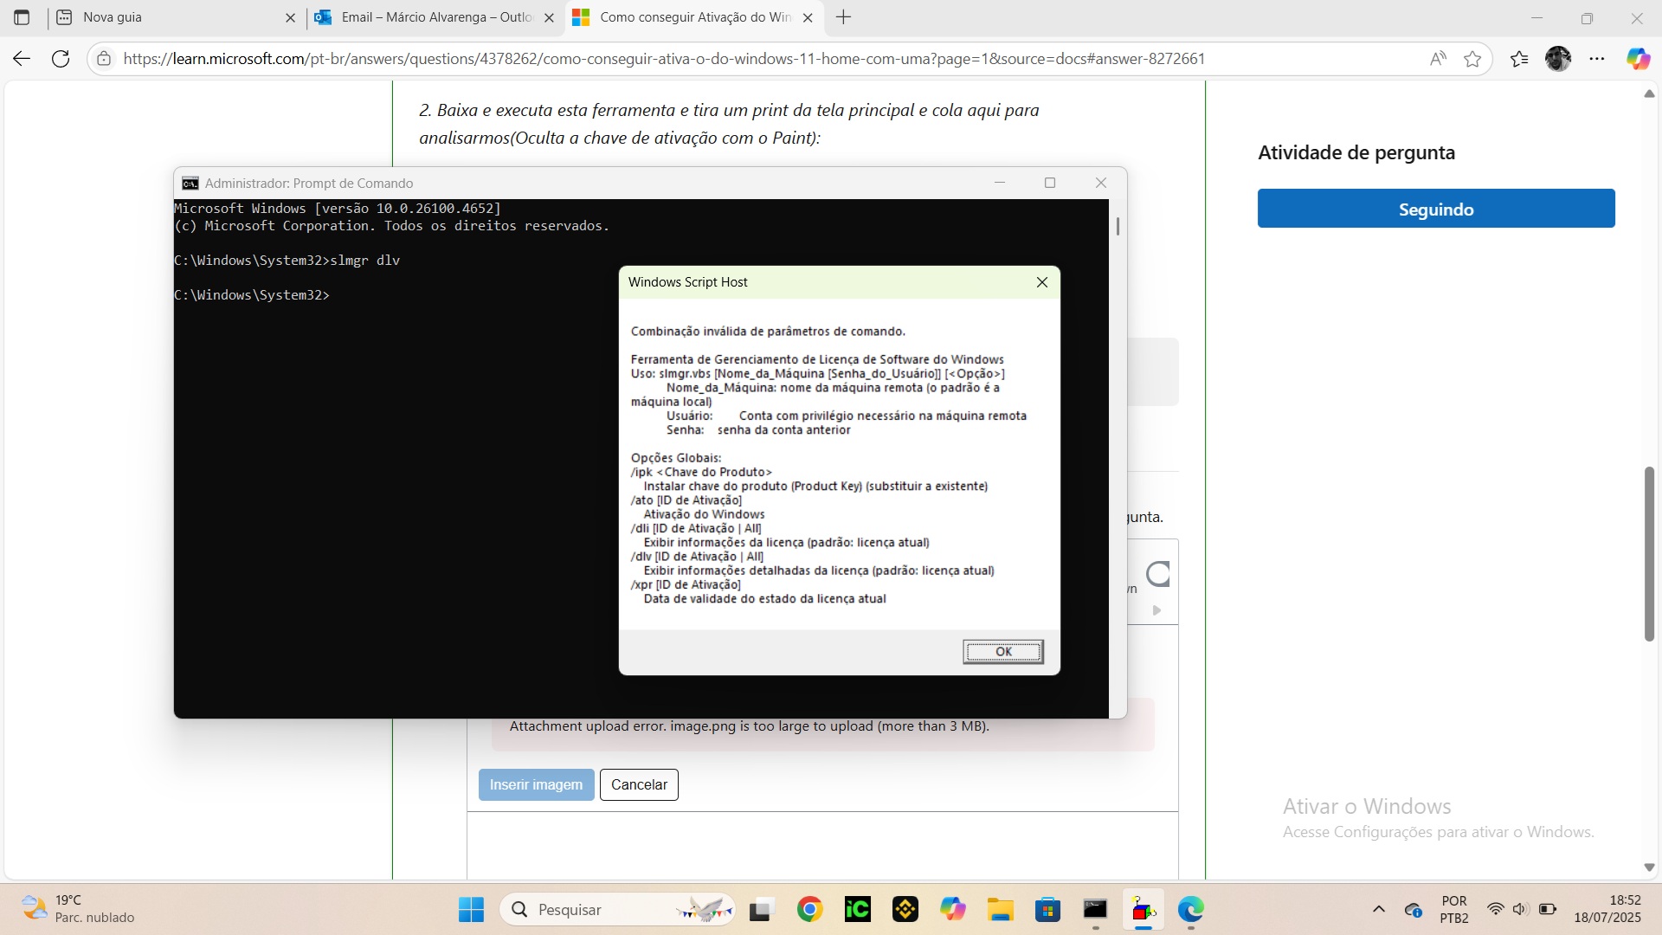Maximize the Prompt de Comando window
This screenshot has width=1662, height=935.
coord(1050,183)
